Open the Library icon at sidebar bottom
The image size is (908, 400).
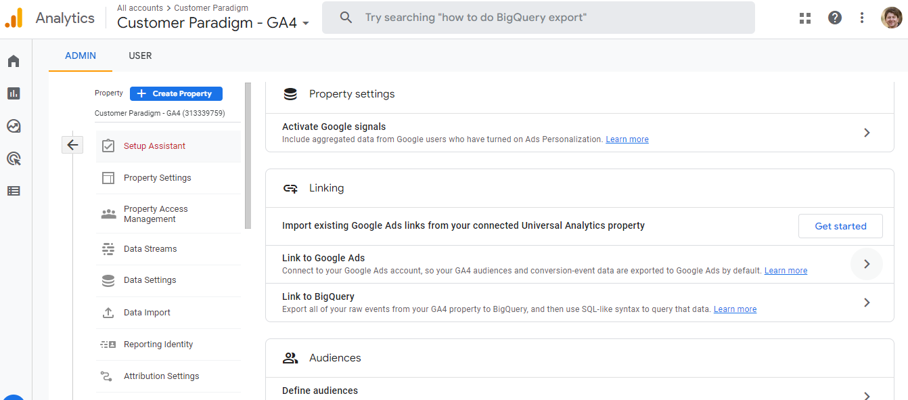14,190
